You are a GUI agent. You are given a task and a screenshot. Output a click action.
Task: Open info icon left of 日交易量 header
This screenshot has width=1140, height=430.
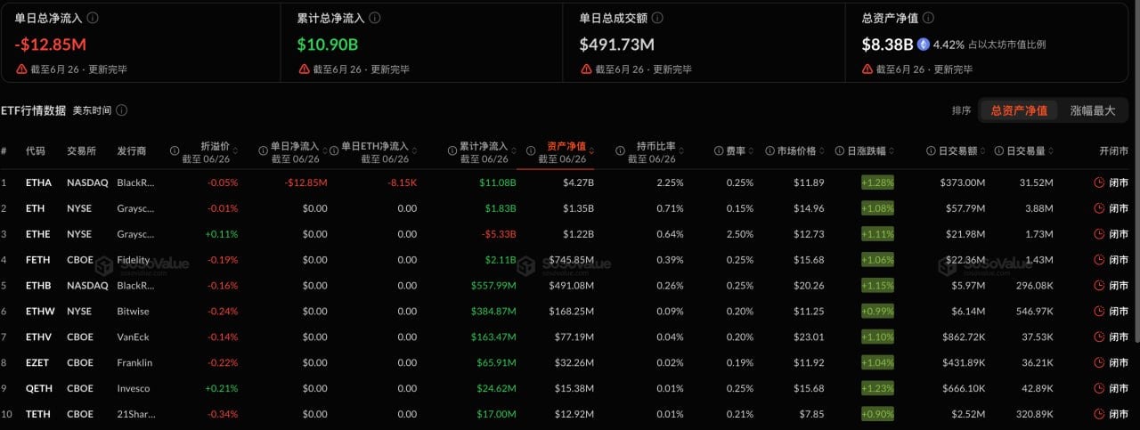999,151
